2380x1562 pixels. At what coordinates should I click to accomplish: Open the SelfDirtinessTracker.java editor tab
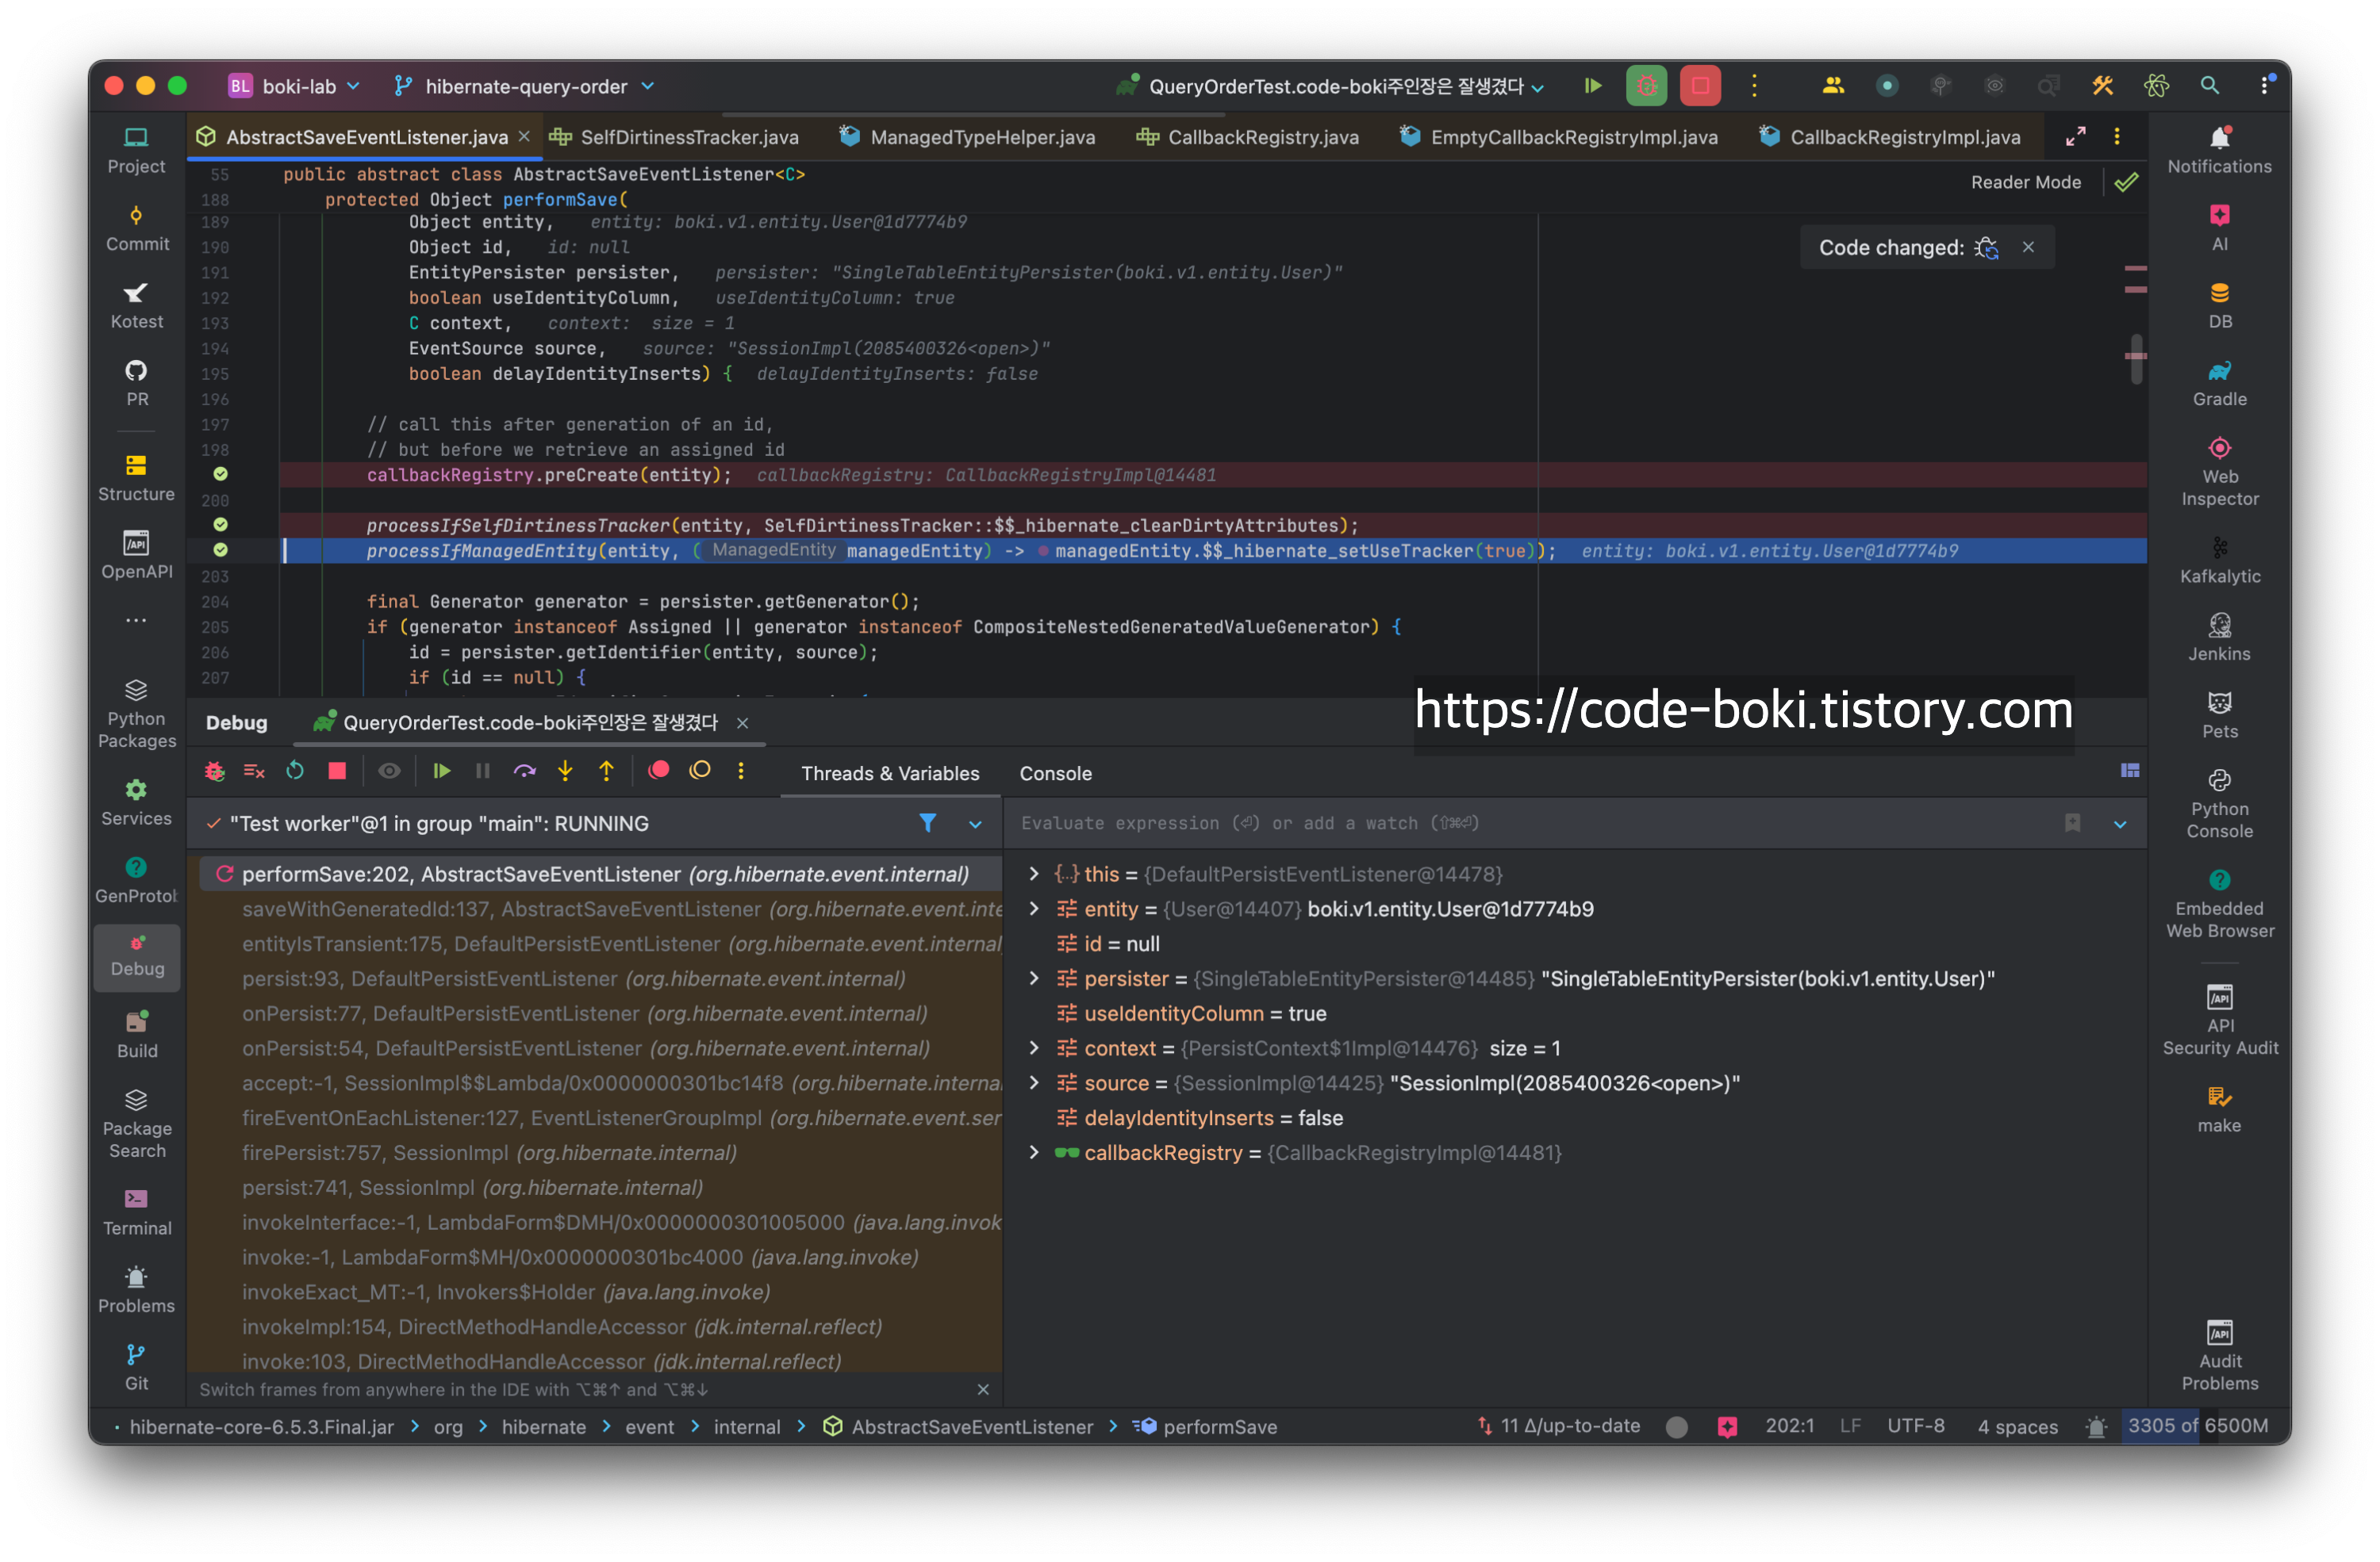689,137
